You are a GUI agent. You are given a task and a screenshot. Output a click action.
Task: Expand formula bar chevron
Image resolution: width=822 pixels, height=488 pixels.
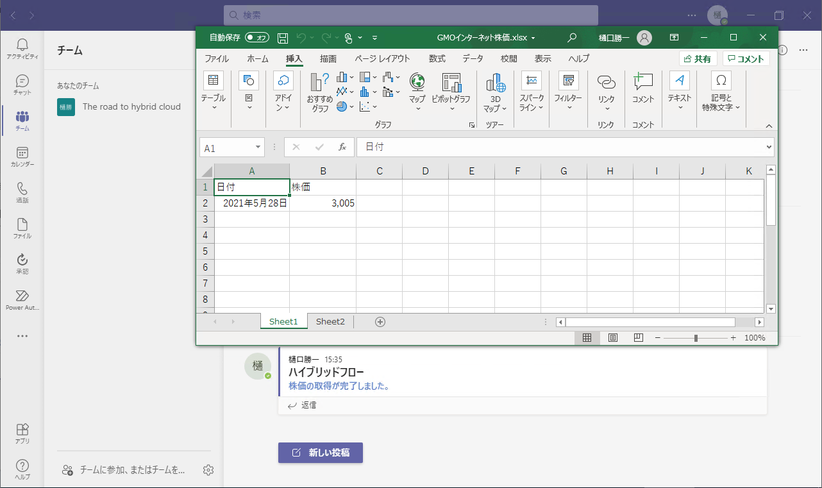(769, 147)
